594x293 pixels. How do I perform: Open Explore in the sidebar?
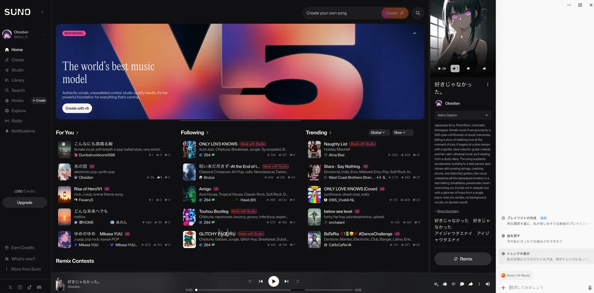(15, 111)
